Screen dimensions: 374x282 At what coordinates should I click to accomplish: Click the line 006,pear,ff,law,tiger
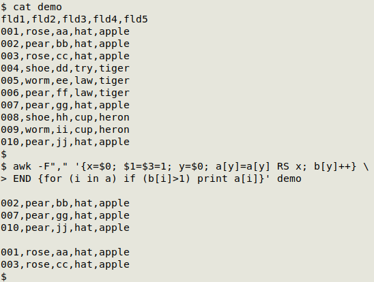[x=65, y=93]
